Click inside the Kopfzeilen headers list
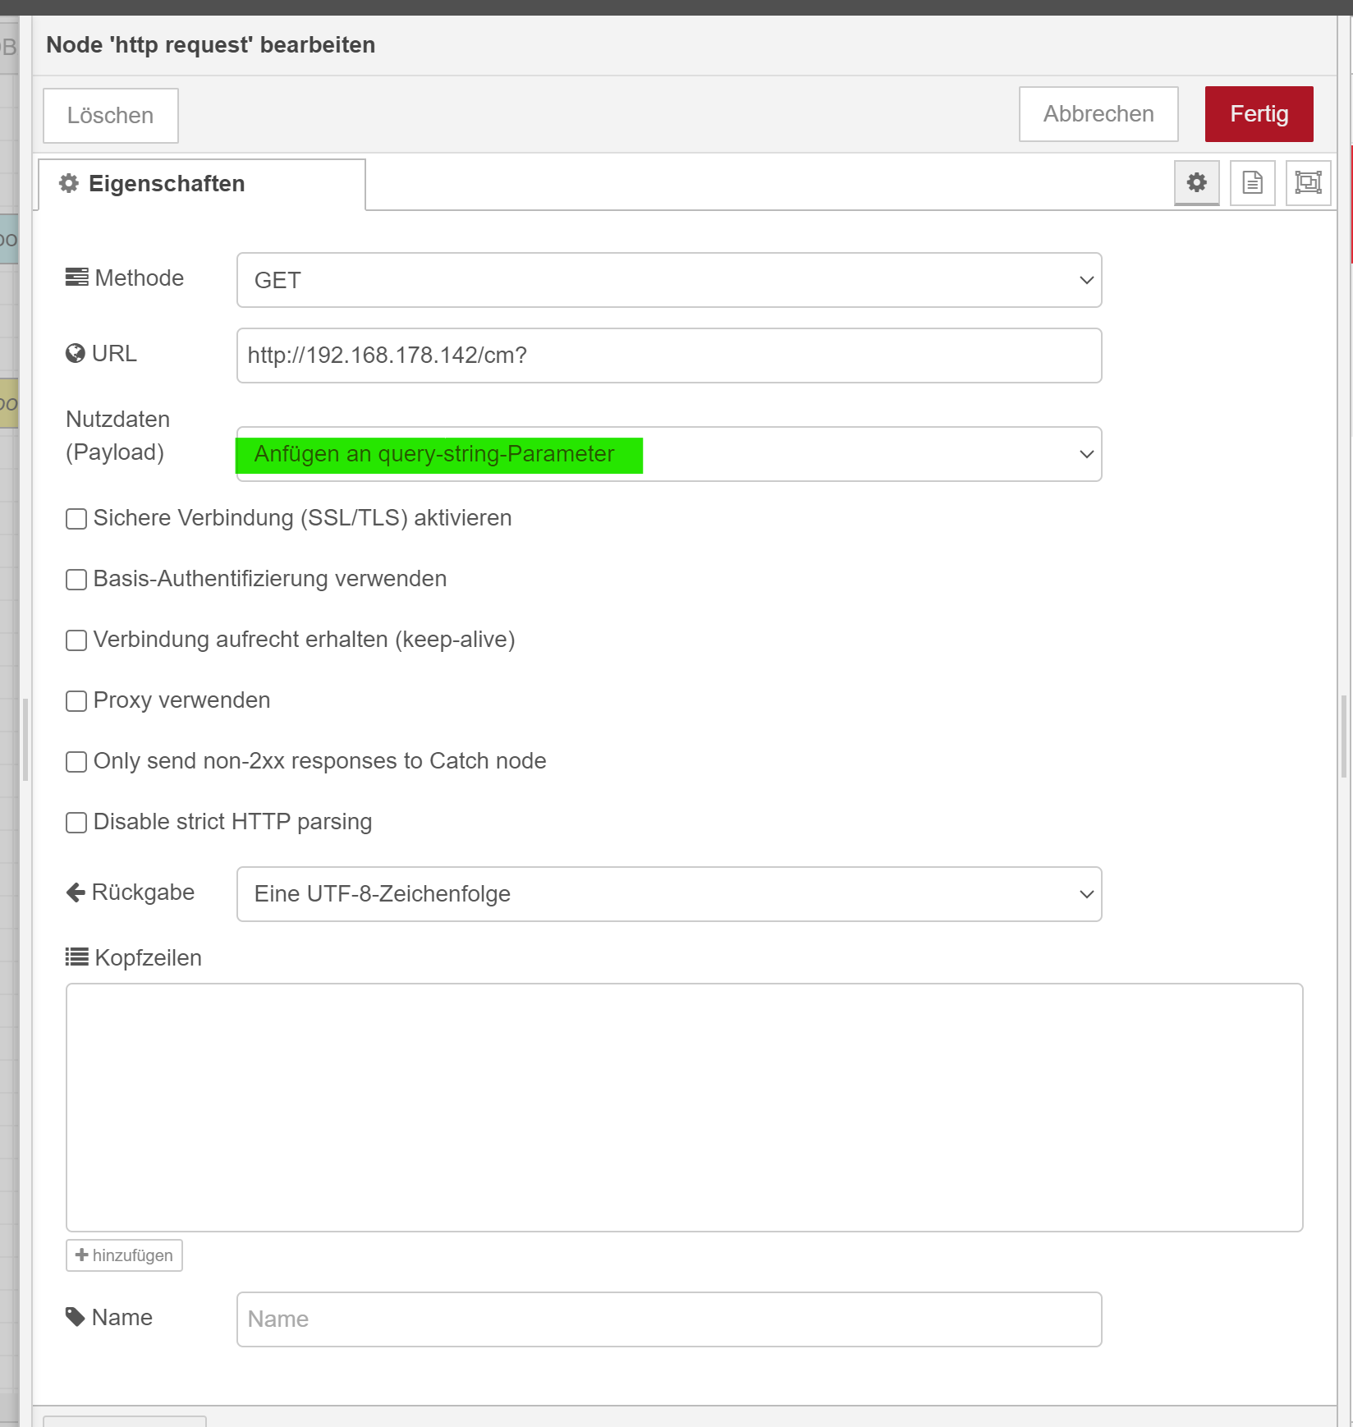Screen dimensions: 1353x1427 coord(685,1108)
